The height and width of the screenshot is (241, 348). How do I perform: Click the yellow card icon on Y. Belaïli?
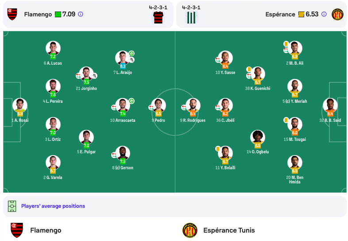218,148
